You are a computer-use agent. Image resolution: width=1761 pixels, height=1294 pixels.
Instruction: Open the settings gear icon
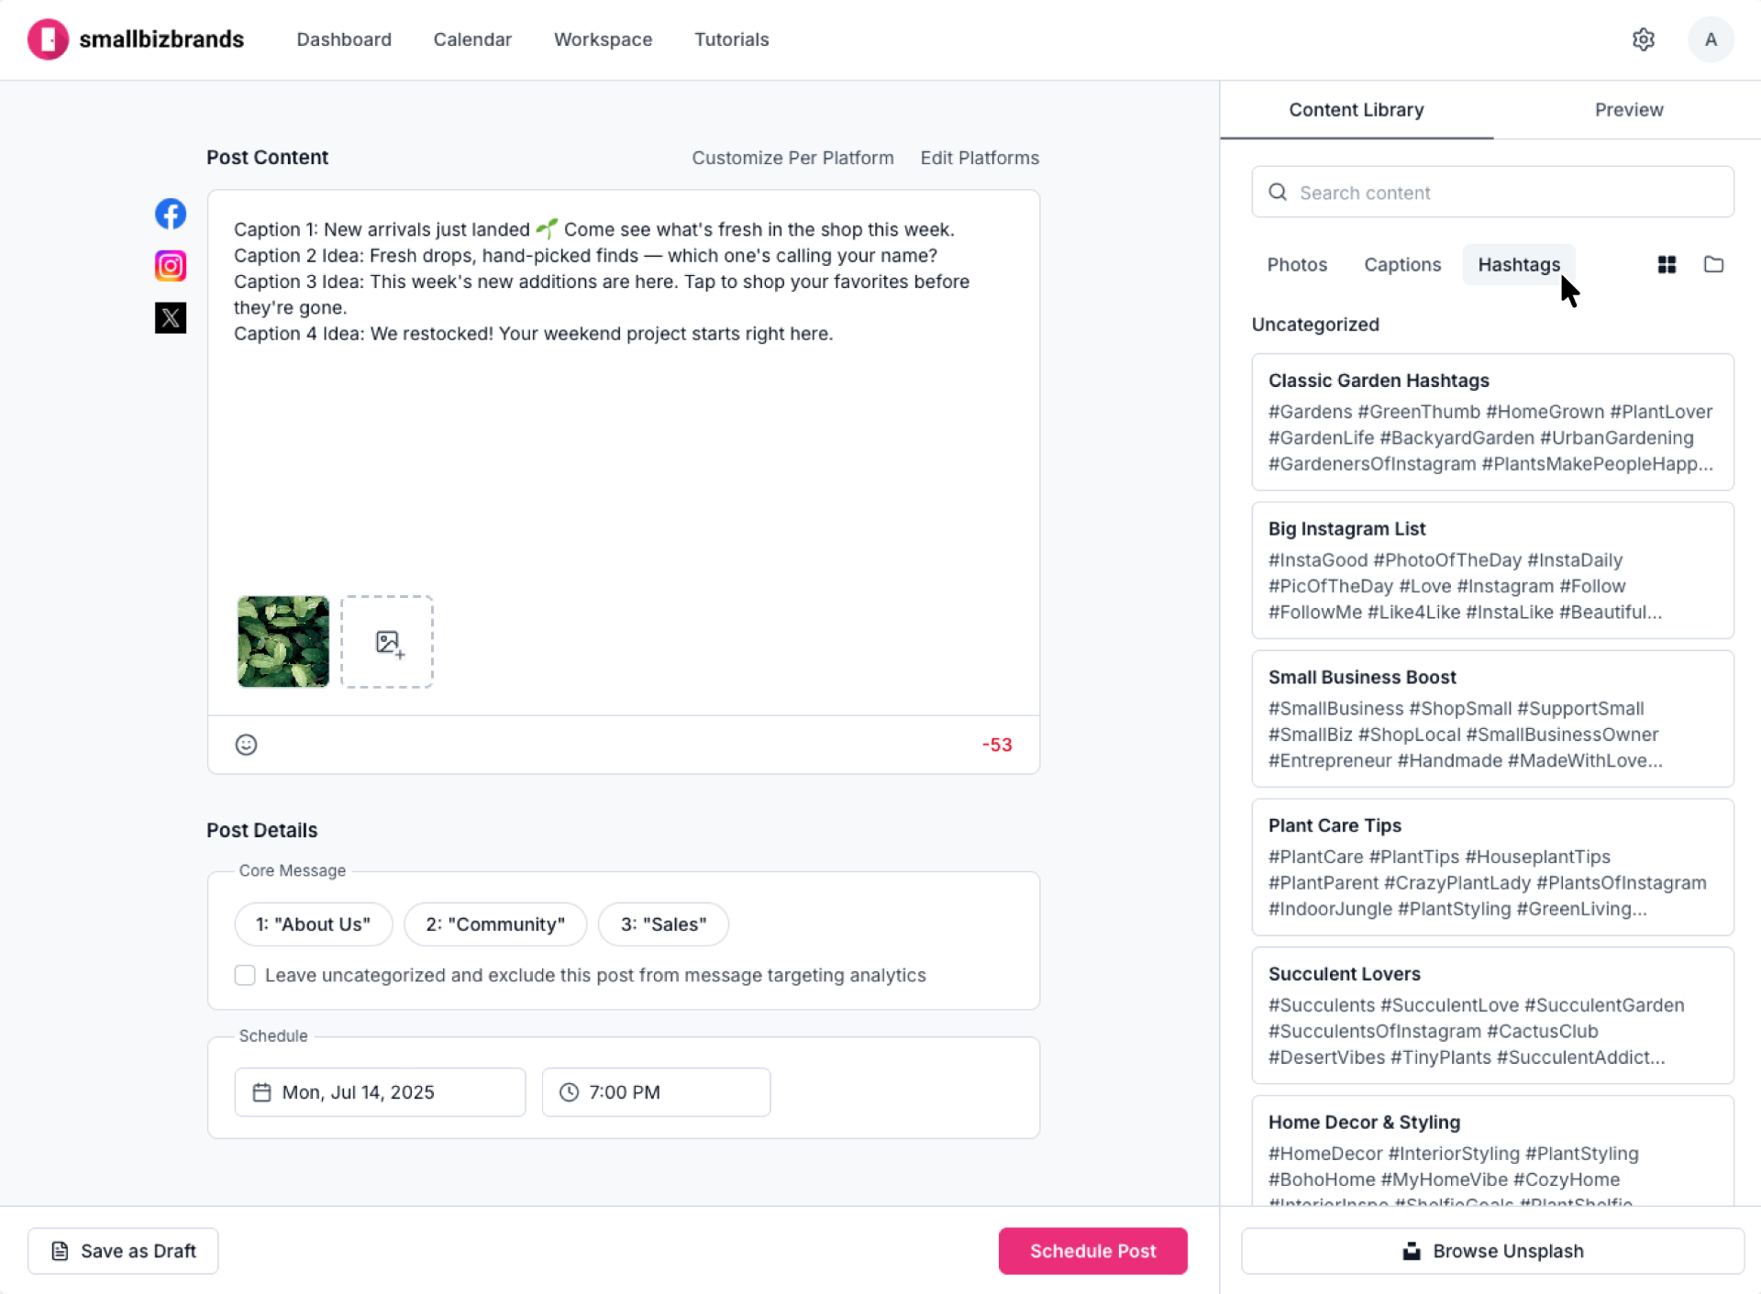tap(1643, 39)
